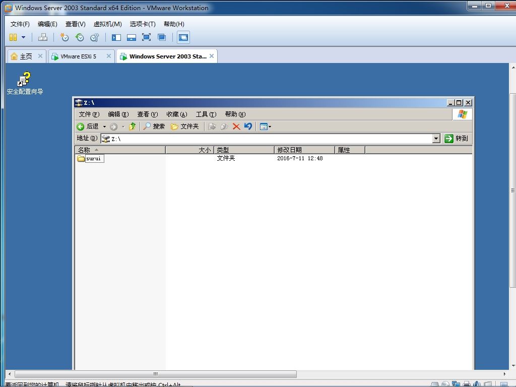Sort by the 大小 column header
Screen dimensions: 516x387
click(x=190, y=150)
